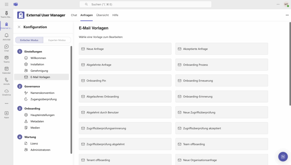The image size is (291, 165).
Task: Click the Suchen search field
Action: [145, 4]
